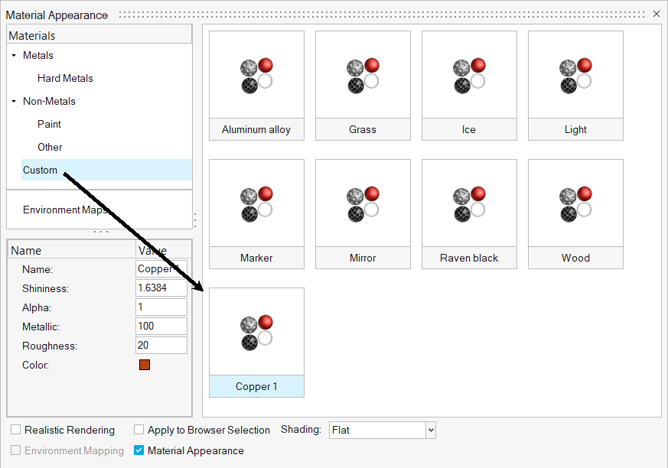The width and height of the screenshot is (668, 468).
Task: Click the Roughness value field
Action: pos(161,346)
